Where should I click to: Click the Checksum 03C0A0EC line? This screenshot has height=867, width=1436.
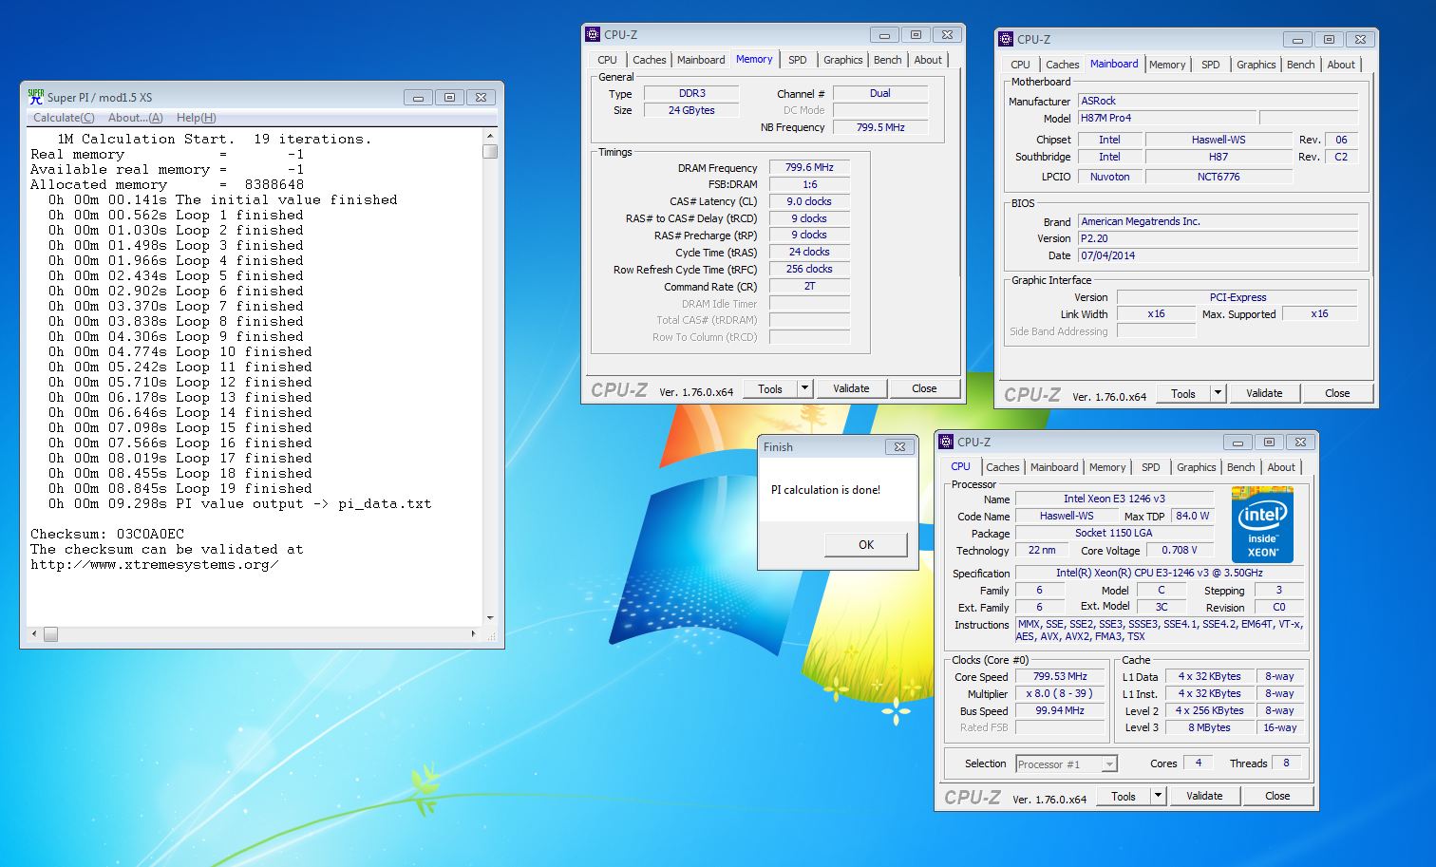107,534
